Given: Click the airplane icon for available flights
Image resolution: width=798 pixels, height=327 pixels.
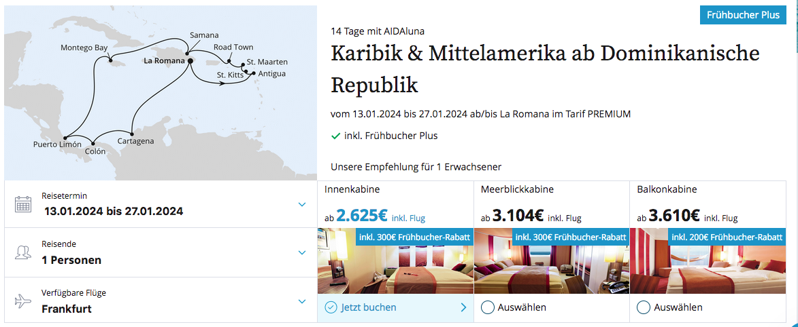Looking at the screenshot, I should (x=23, y=302).
